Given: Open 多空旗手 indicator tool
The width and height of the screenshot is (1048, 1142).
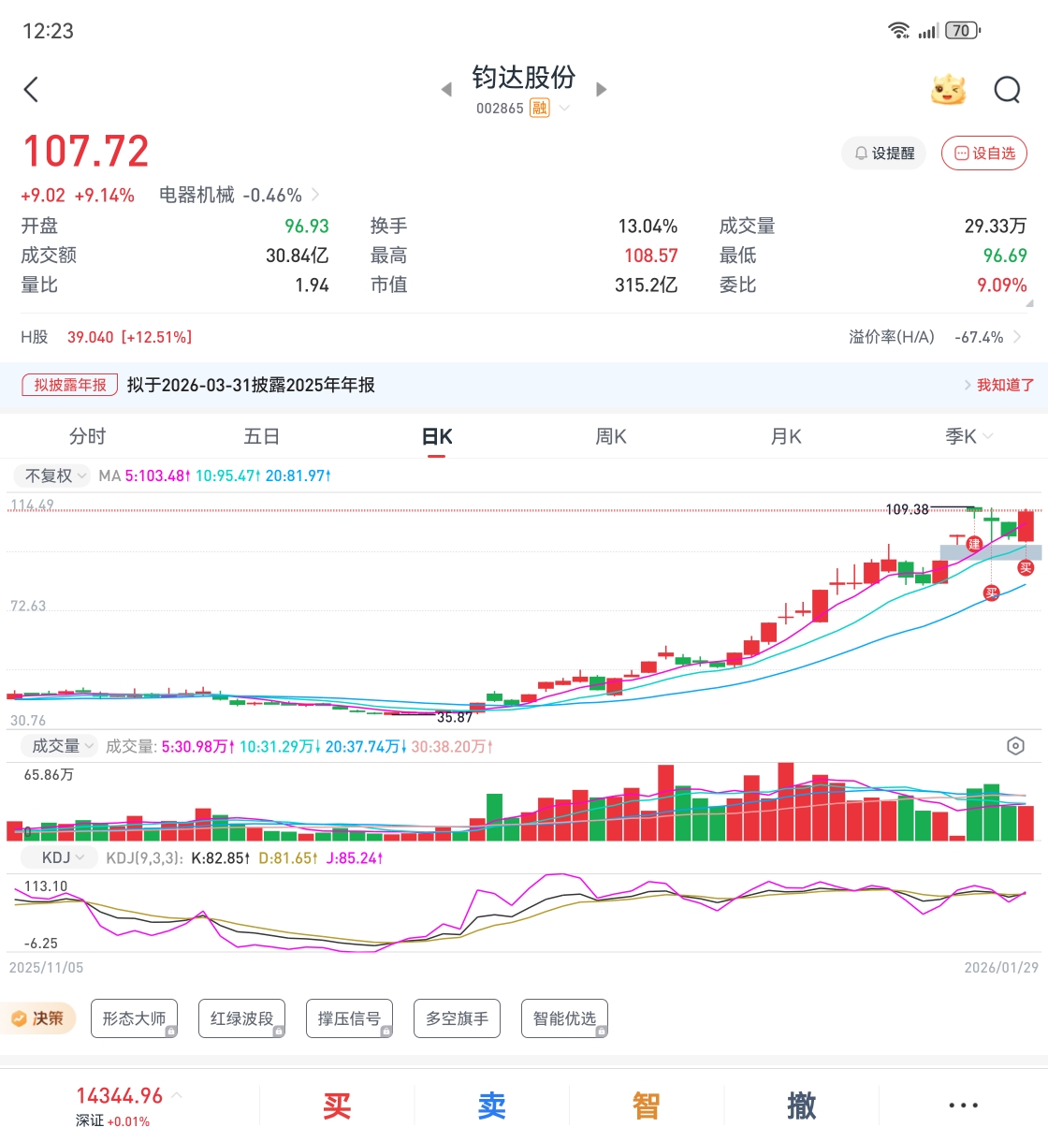Looking at the screenshot, I should click(x=457, y=1018).
